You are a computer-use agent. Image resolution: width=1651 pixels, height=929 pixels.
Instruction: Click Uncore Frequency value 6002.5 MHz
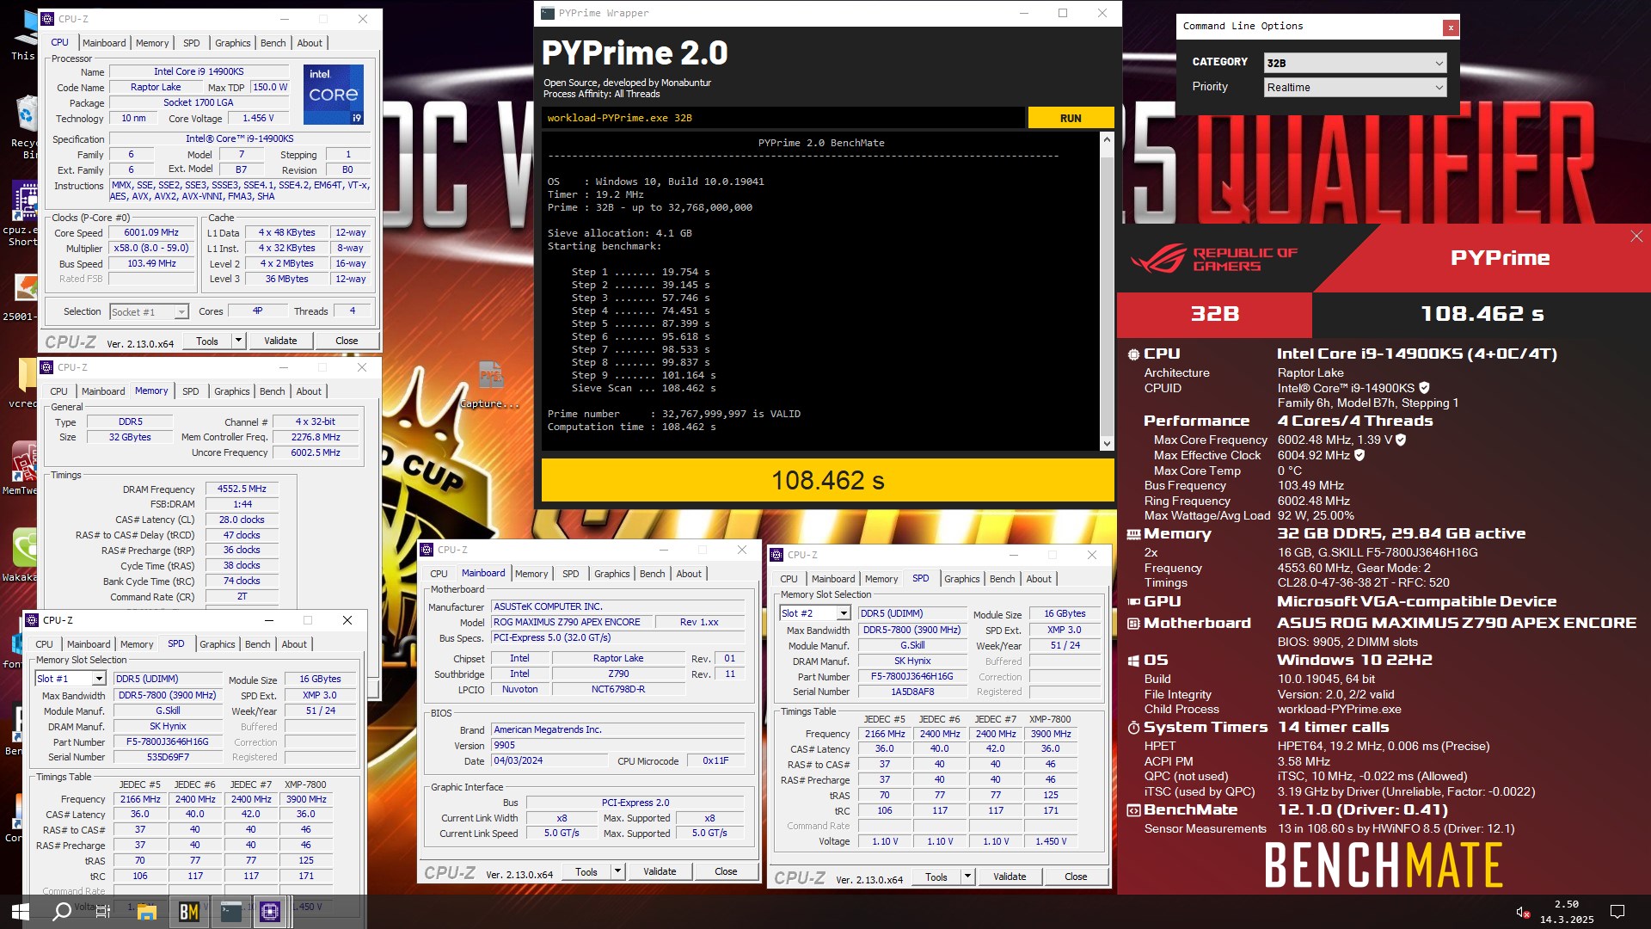[316, 452]
